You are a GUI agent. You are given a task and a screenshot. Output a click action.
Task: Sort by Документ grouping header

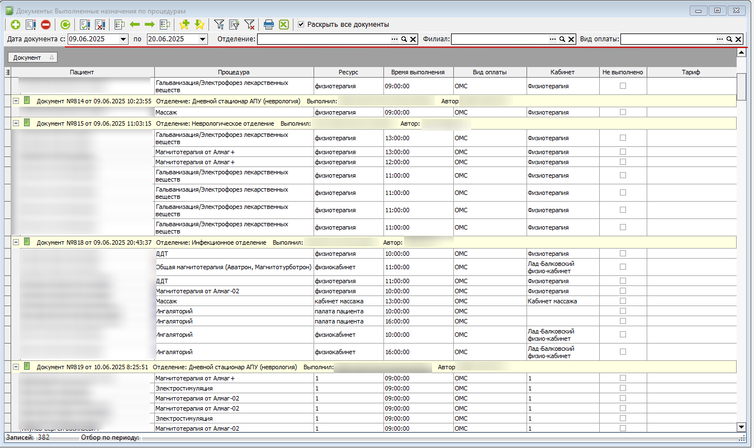(31, 58)
